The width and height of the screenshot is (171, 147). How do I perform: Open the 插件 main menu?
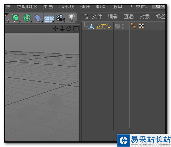click(85, 7)
